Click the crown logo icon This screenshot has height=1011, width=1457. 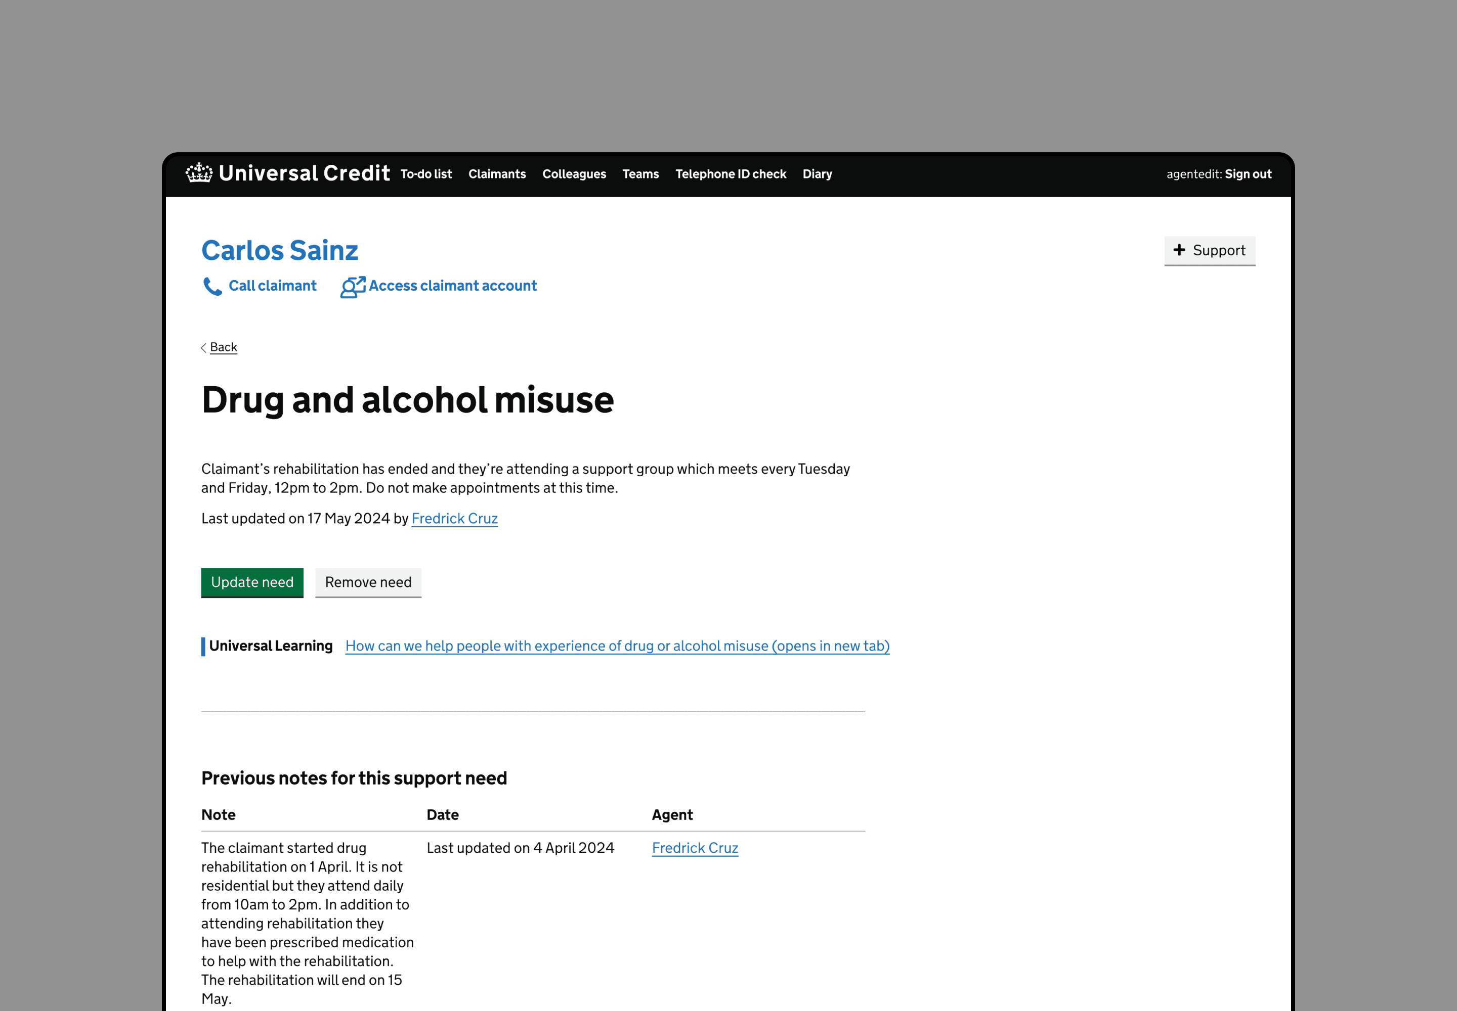tap(199, 173)
